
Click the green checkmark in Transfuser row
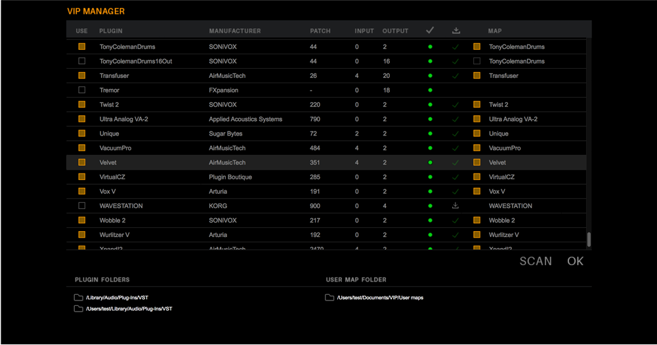[x=456, y=76]
